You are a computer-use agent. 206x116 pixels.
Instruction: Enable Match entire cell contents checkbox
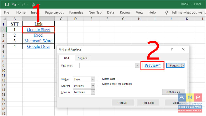pyautogui.click(x=100, y=84)
